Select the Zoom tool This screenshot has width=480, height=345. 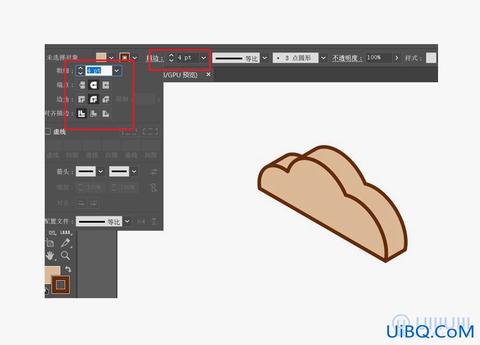pyautogui.click(x=65, y=255)
